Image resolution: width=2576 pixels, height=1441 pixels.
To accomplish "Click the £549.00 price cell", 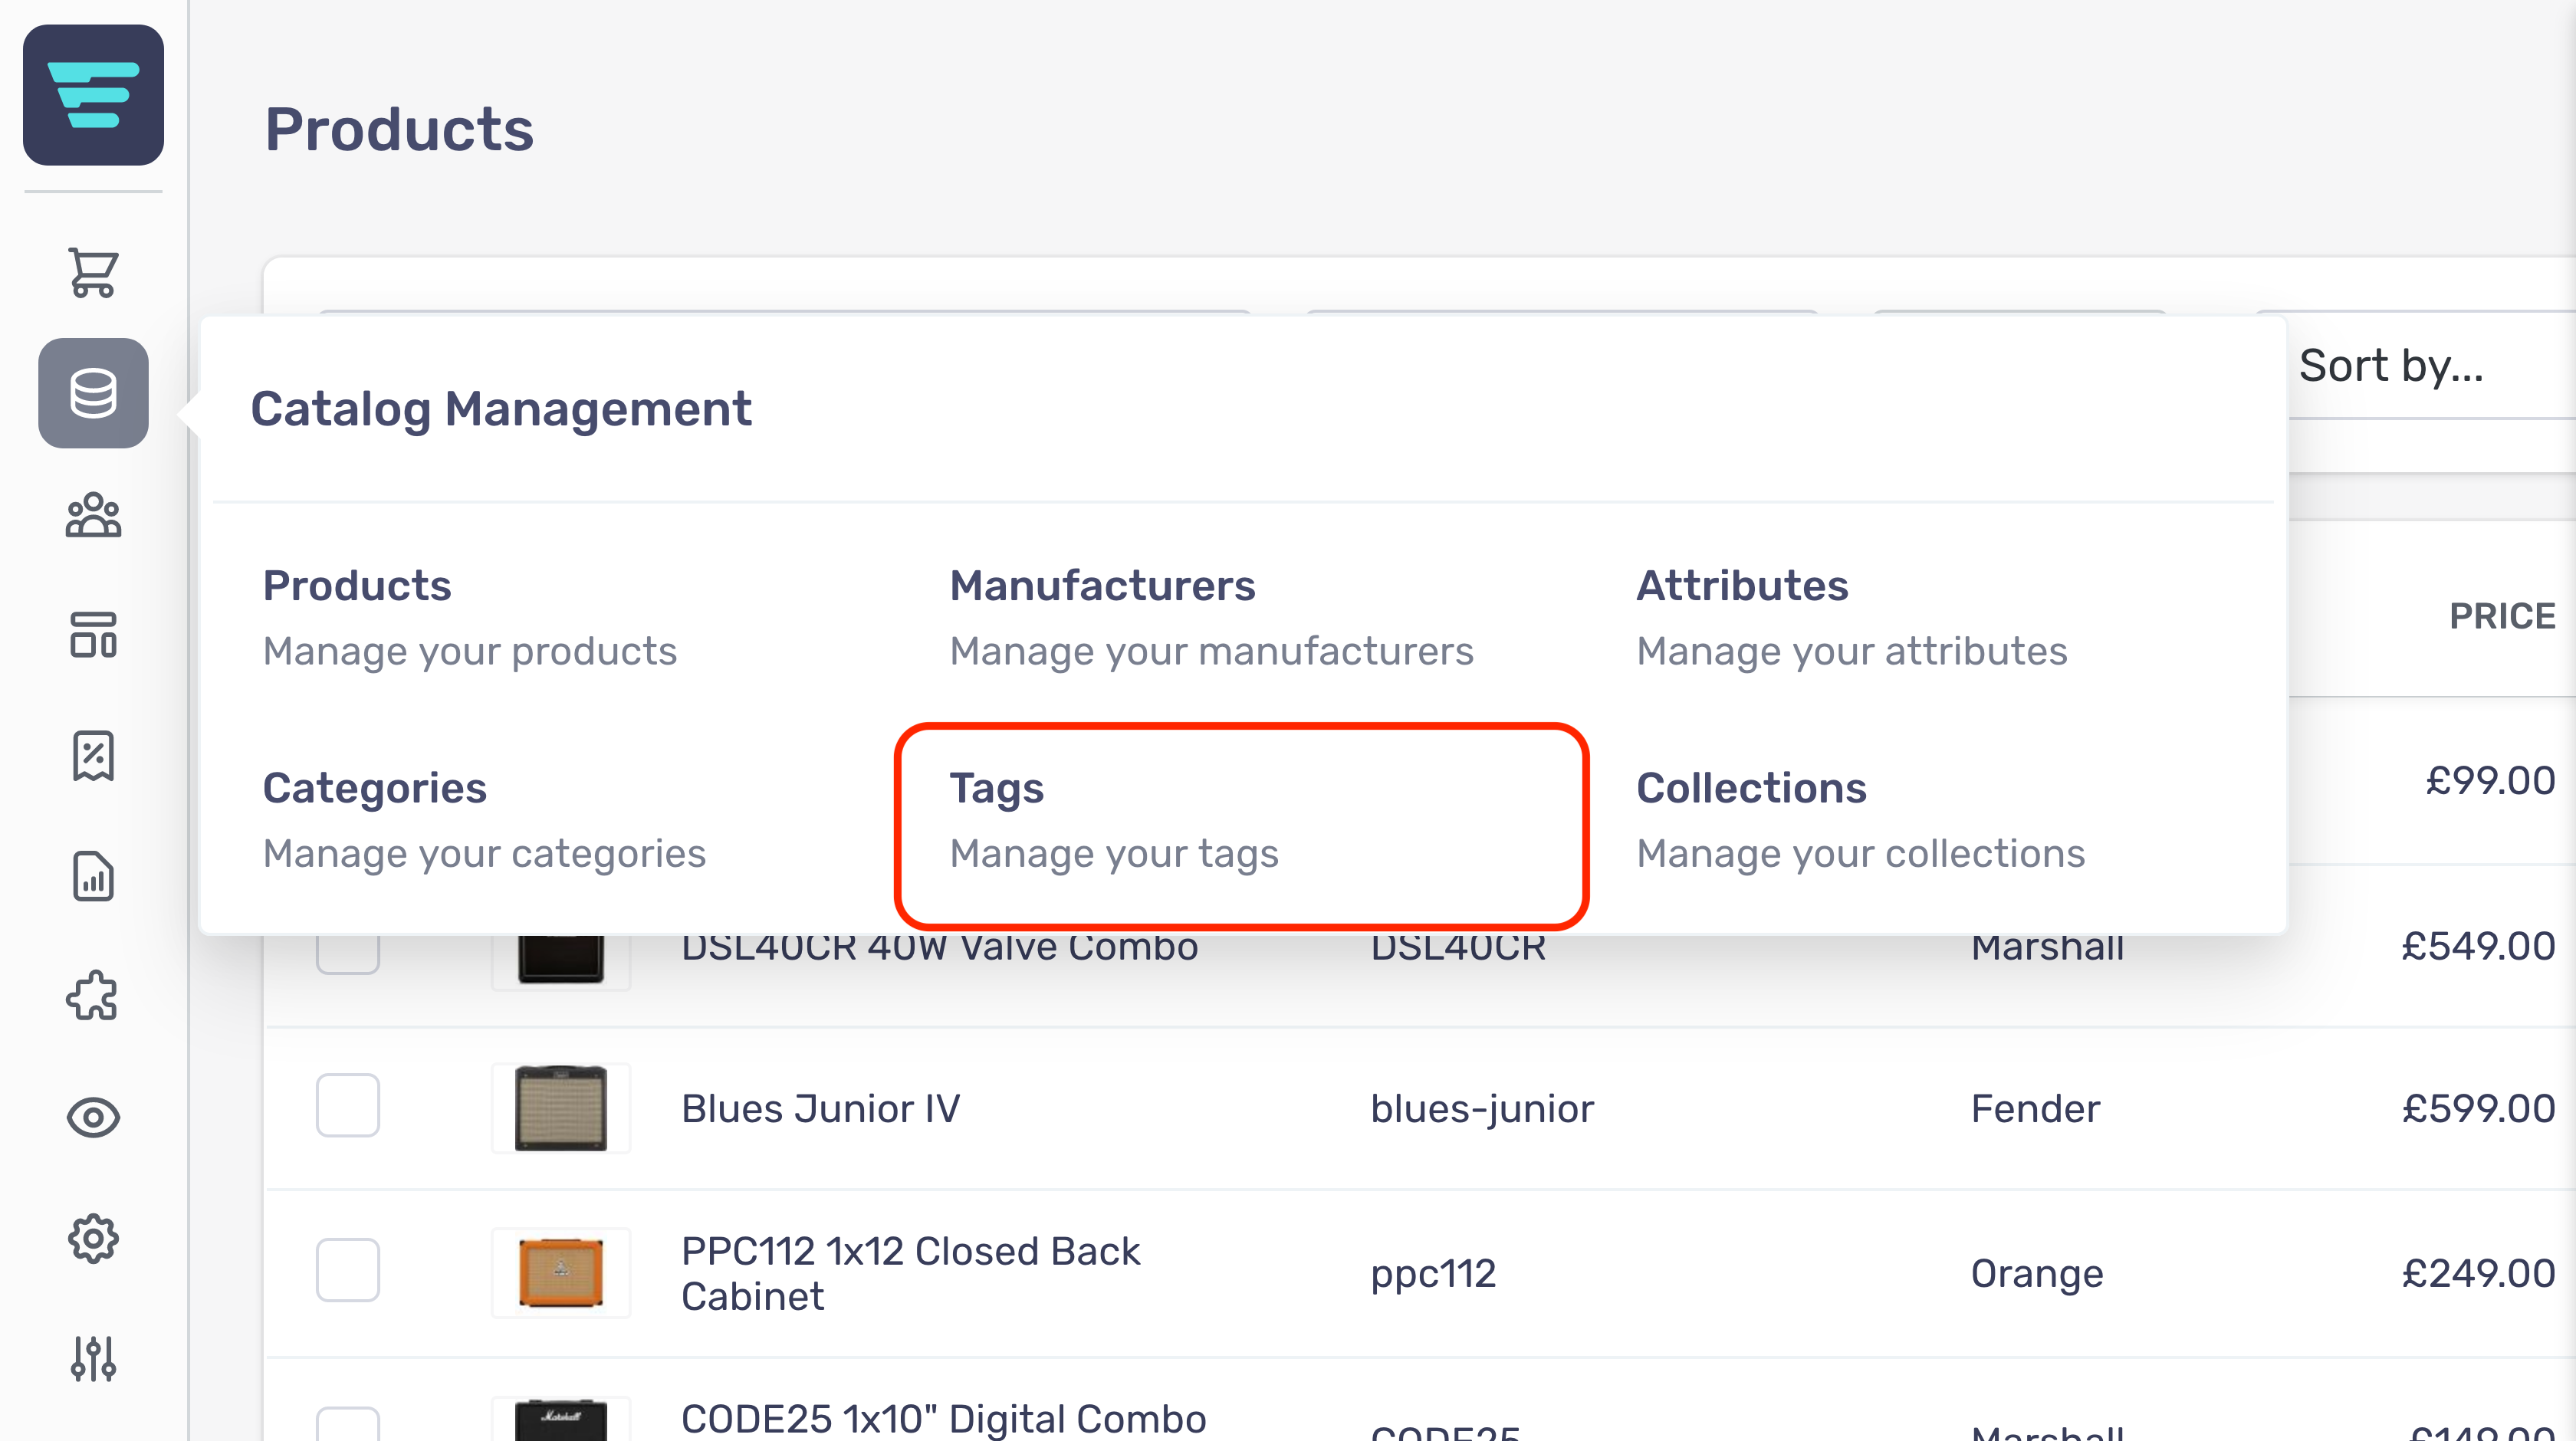I will click(x=2479, y=947).
